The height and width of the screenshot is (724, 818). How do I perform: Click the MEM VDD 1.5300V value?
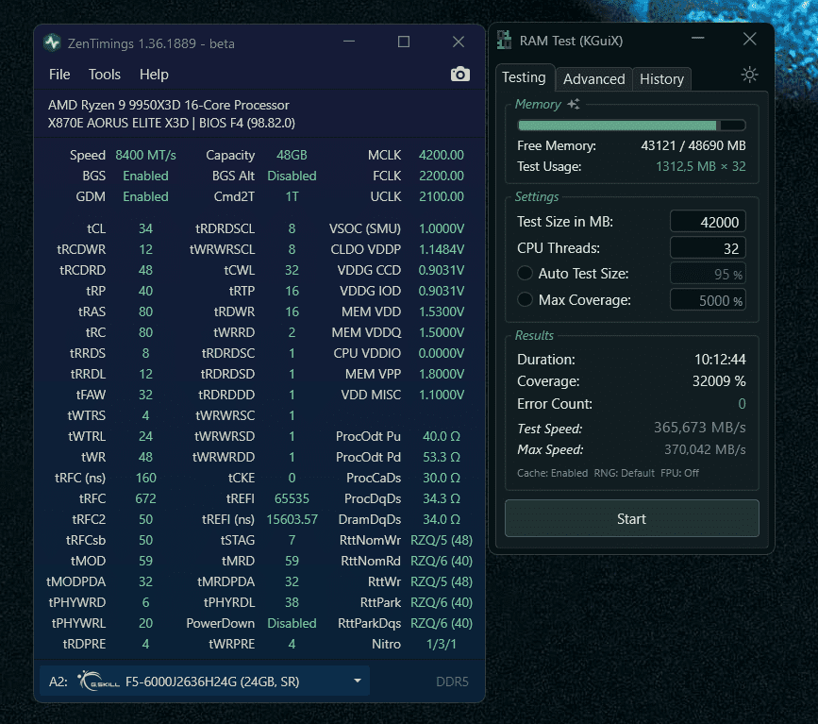(x=441, y=311)
